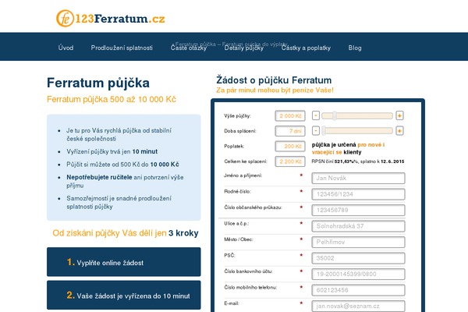
Task: Open Detaily půjčky navigation link
Action: pyautogui.click(x=244, y=48)
